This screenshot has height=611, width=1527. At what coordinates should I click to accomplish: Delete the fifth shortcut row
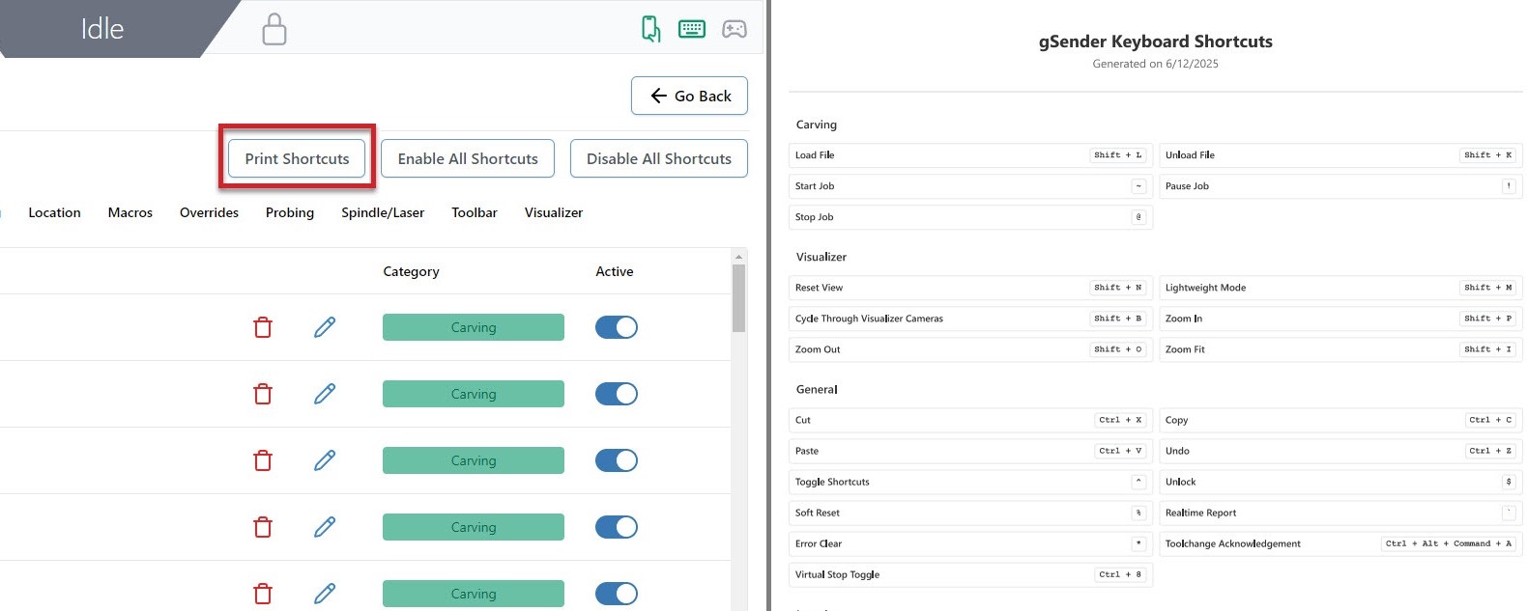pyautogui.click(x=263, y=594)
